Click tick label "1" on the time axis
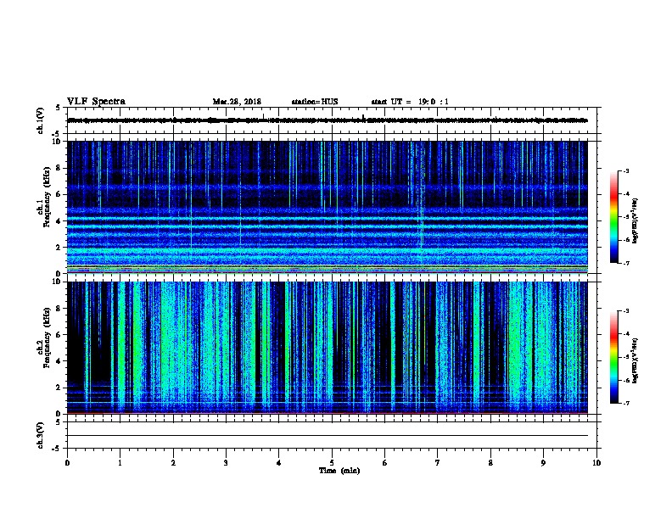The height and width of the screenshot is (519, 672). tap(120, 463)
